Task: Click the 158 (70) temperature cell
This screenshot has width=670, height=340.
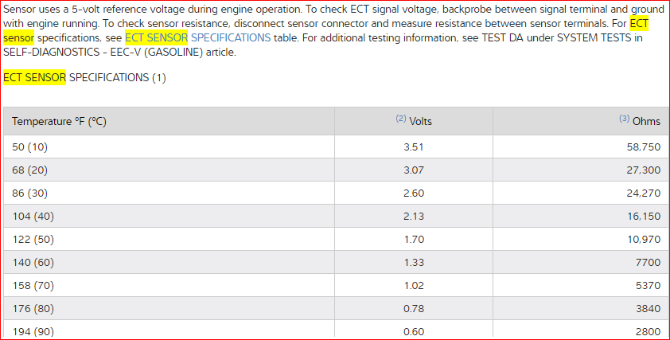Action: pos(33,286)
